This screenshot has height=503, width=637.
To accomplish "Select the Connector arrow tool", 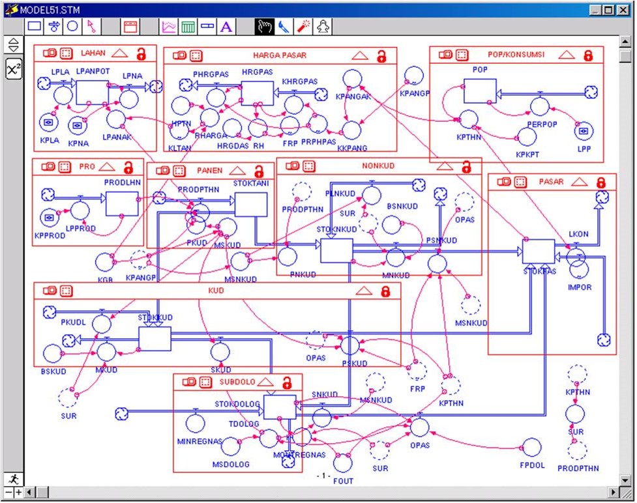I will click(91, 27).
